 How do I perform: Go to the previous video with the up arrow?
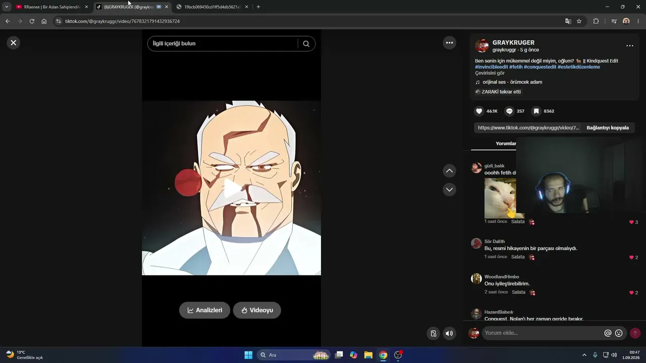449,171
